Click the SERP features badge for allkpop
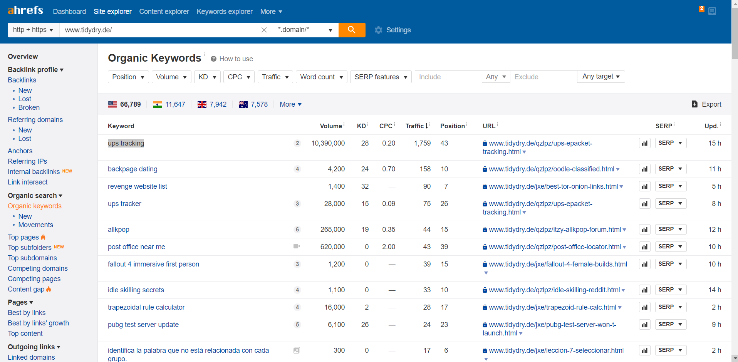Viewport: 738px width, 362px height. (297, 230)
